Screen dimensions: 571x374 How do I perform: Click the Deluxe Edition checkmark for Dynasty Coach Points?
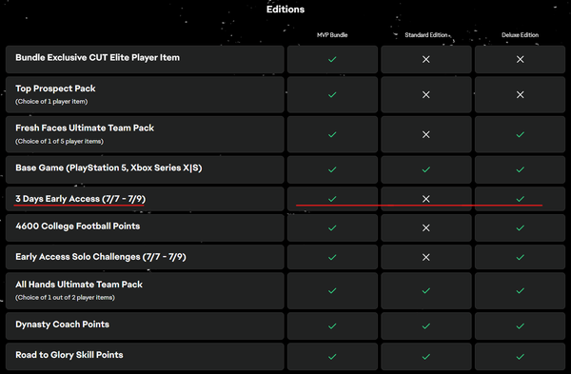coord(520,326)
